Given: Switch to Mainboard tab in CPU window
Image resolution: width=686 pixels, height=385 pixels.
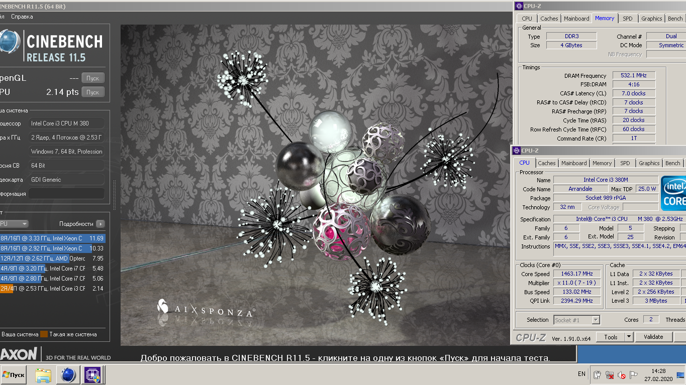Looking at the screenshot, I should tap(574, 163).
